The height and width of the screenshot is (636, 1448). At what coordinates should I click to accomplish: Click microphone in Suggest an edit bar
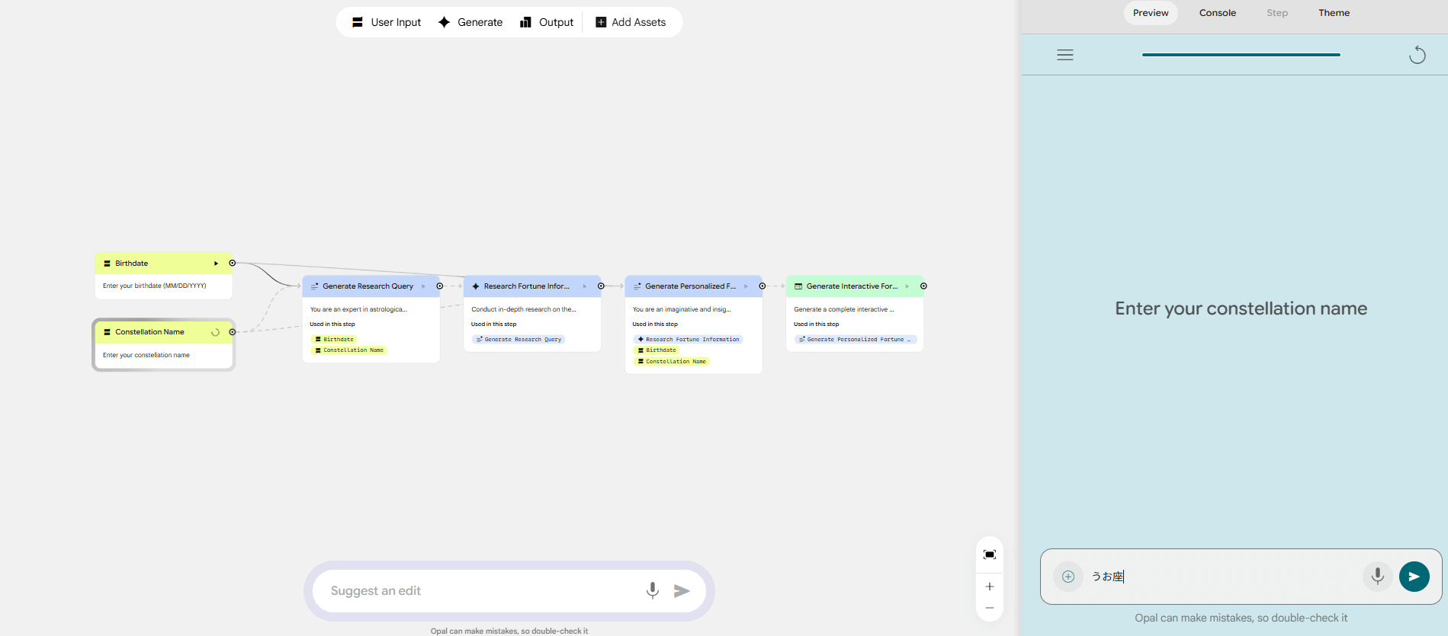coord(652,590)
